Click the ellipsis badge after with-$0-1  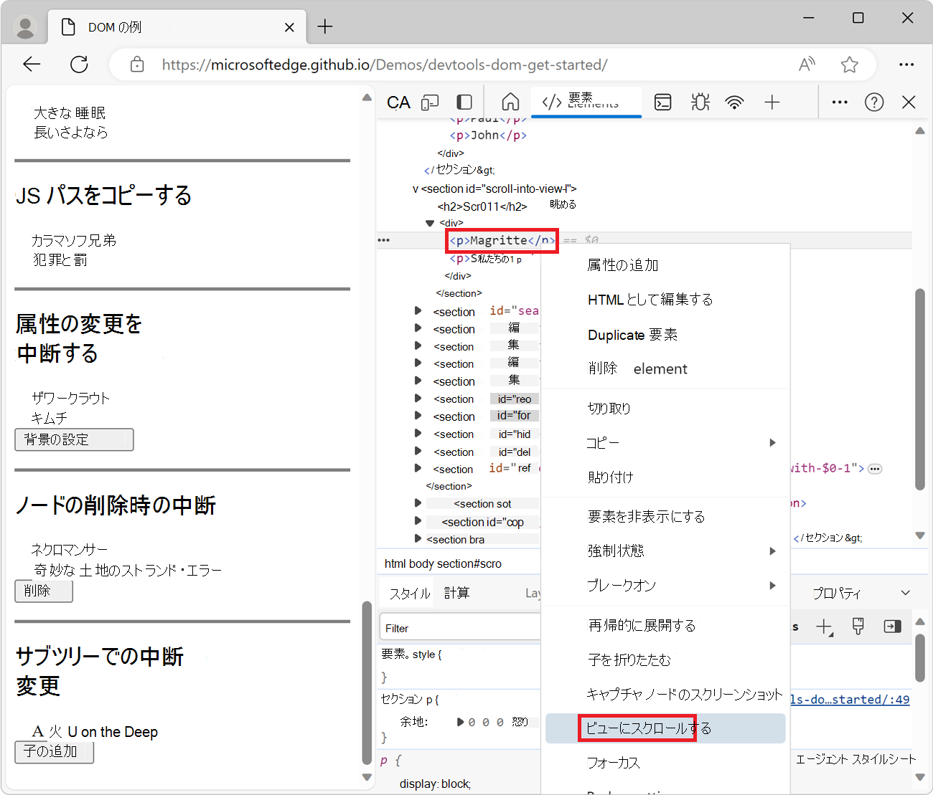pos(875,469)
